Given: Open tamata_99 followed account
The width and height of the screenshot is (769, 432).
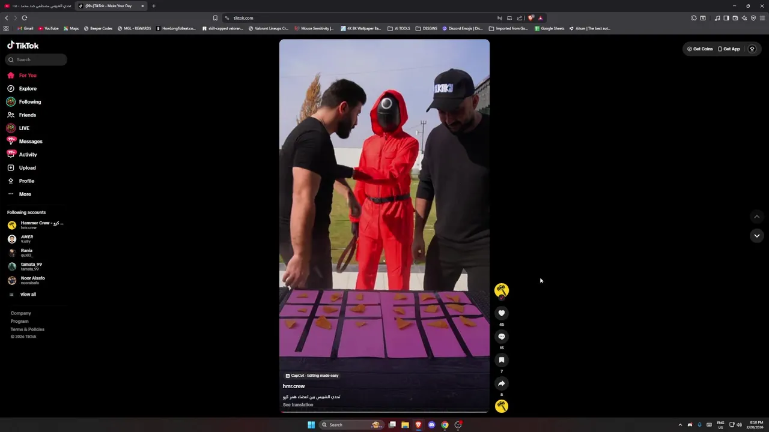Looking at the screenshot, I should [x=25, y=266].
